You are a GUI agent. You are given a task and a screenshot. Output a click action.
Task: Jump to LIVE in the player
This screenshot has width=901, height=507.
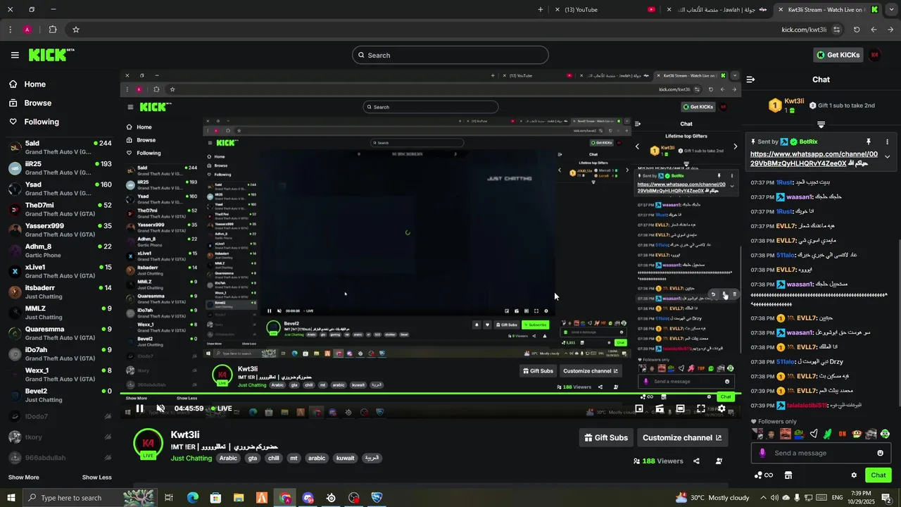click(221, 408)
